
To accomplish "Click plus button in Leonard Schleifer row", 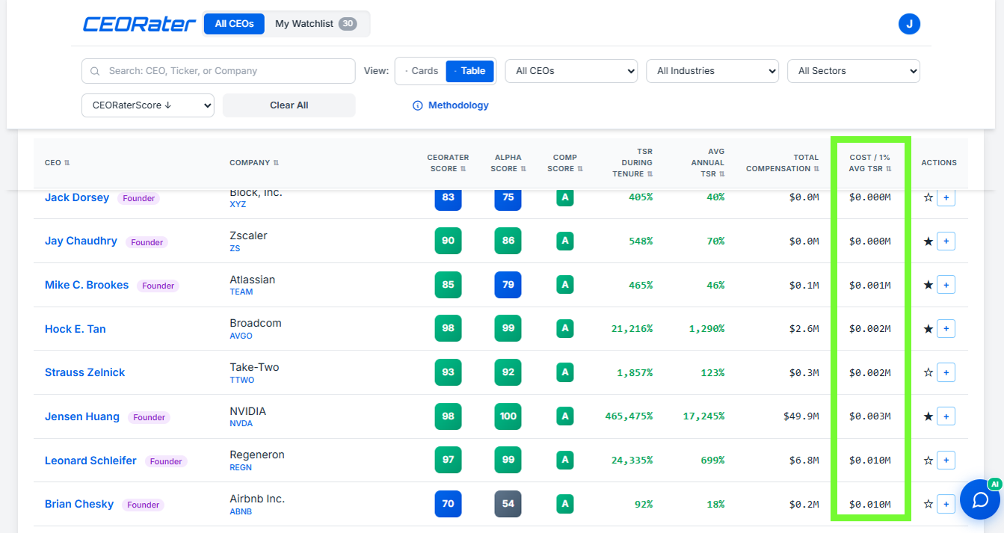I will (946, 460).
